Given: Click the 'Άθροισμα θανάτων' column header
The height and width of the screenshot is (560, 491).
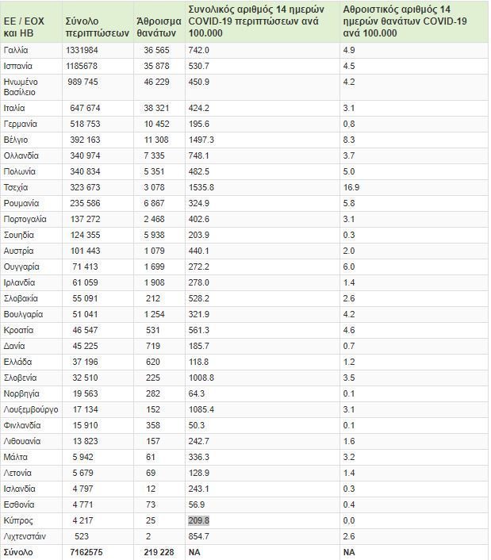Looking at the screenshot, I should coord(159,27).
